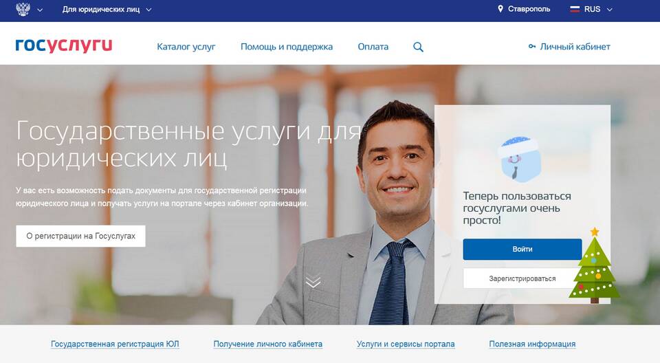Click О регистрации на Госуслугах button

tap(81, 236)
